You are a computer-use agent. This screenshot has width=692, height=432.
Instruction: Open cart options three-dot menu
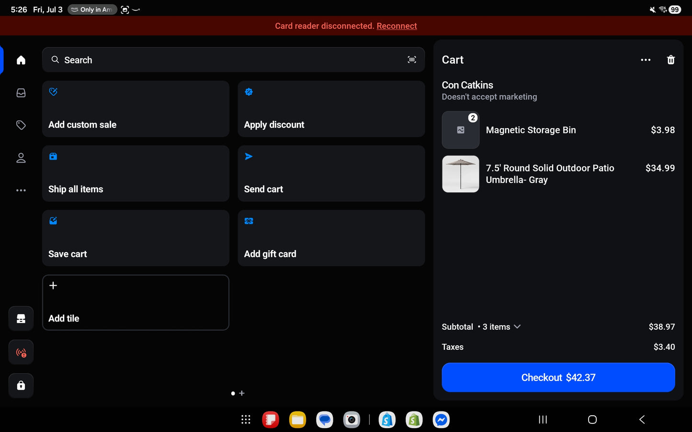click(x=646, y=60)
